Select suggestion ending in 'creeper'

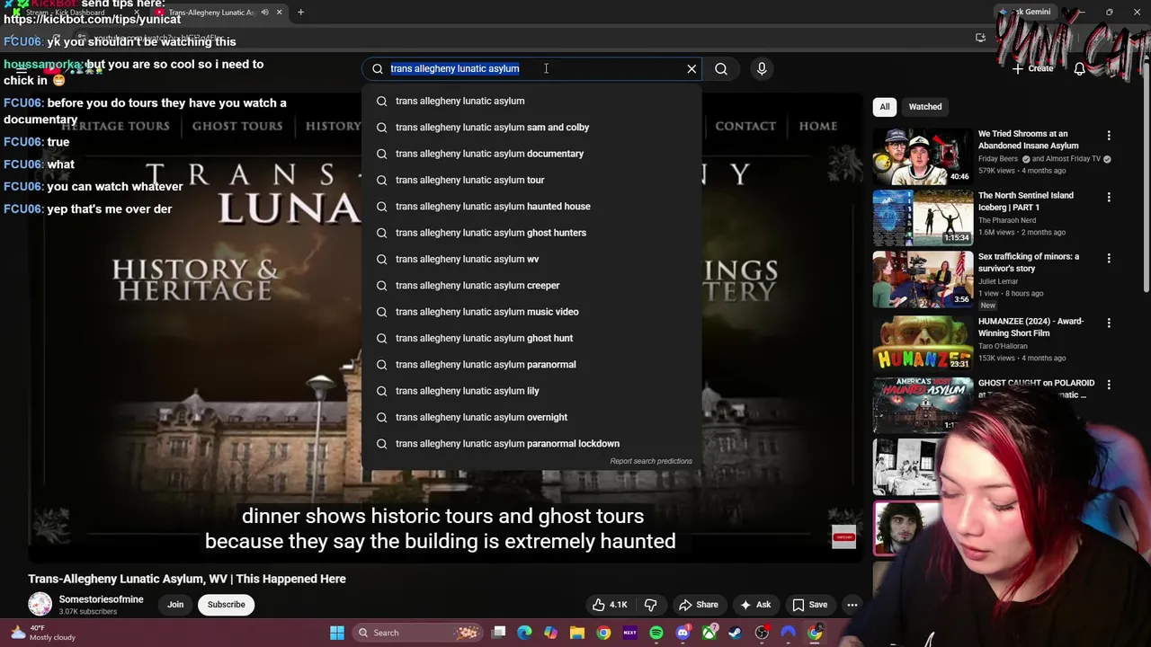coord(531,285)
